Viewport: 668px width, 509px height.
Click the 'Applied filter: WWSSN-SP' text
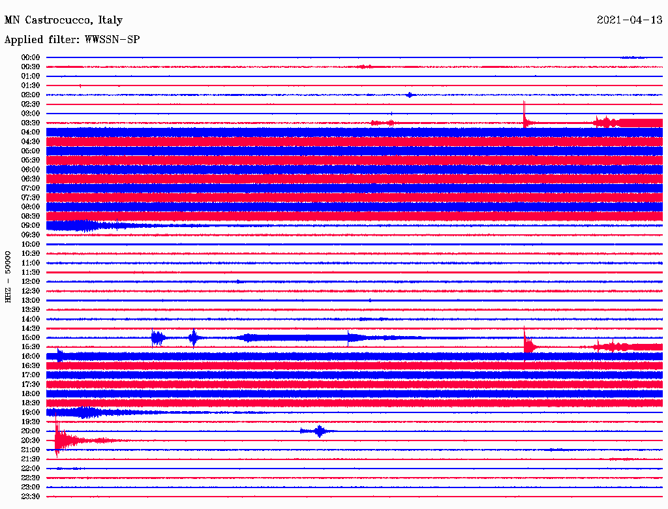pos(72,40)
